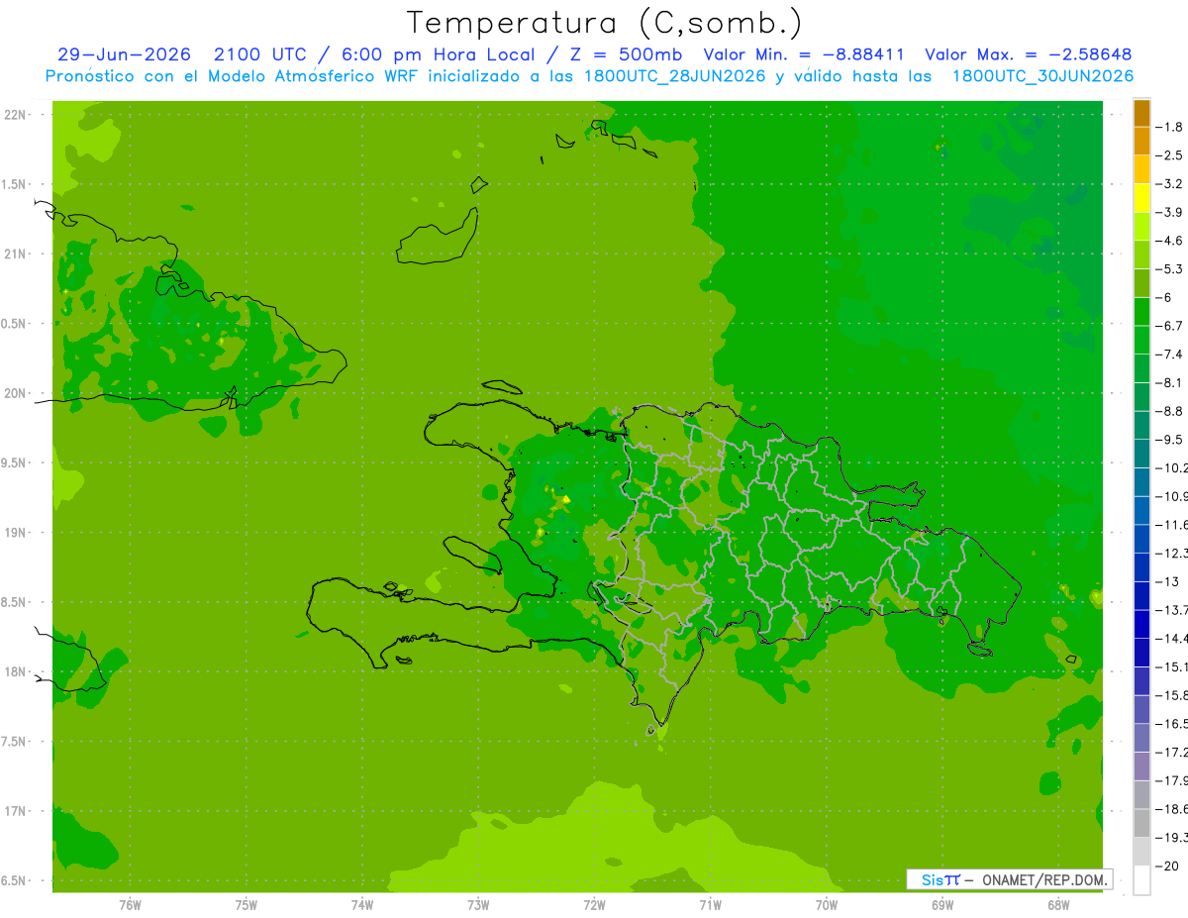Click the '1800UTC_30JUN2026' valid-until time
Image resolution: width=1188 pixels, height=918 pixels.
click(x=1042, y=76)
